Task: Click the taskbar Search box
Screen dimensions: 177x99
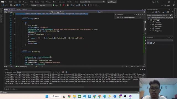Action: 56,96
